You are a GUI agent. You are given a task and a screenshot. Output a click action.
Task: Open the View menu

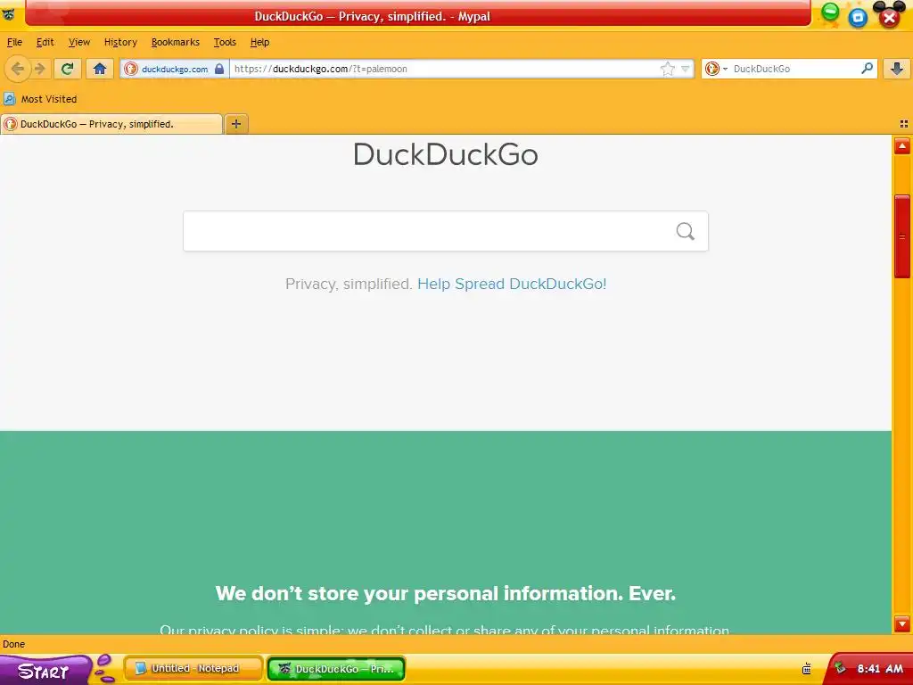(x=79, y=42)
